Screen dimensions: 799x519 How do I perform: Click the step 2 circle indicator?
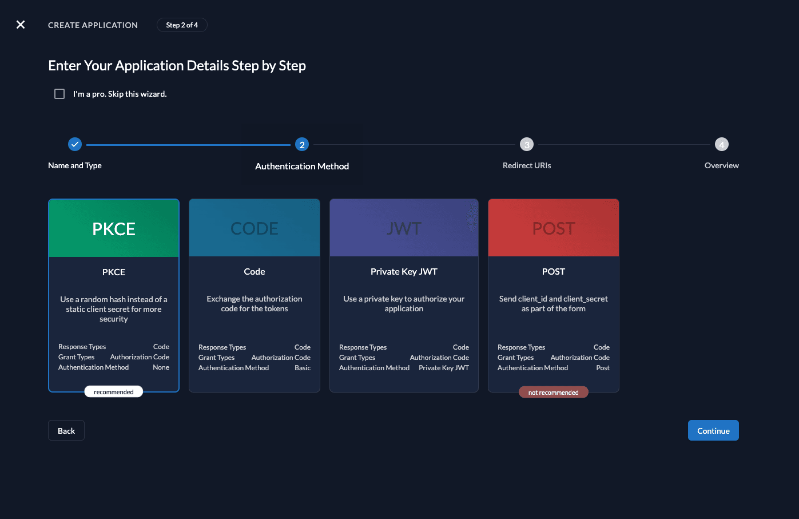pos(302,144)
